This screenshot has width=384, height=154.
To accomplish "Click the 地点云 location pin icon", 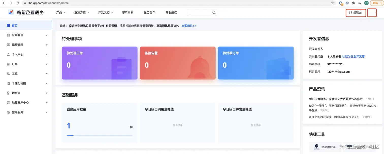I will (8, 93).
